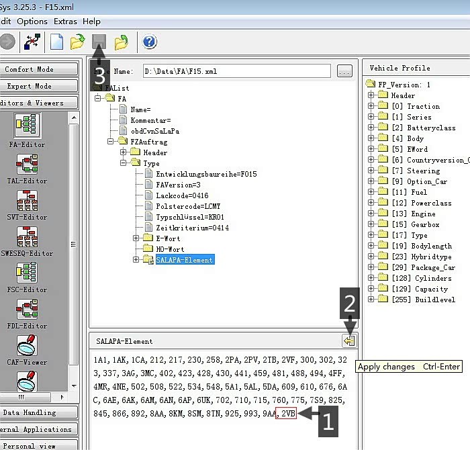Click the file name path field
The width and height of the screenshot is (470, 450).
click(x=235, y=71)
